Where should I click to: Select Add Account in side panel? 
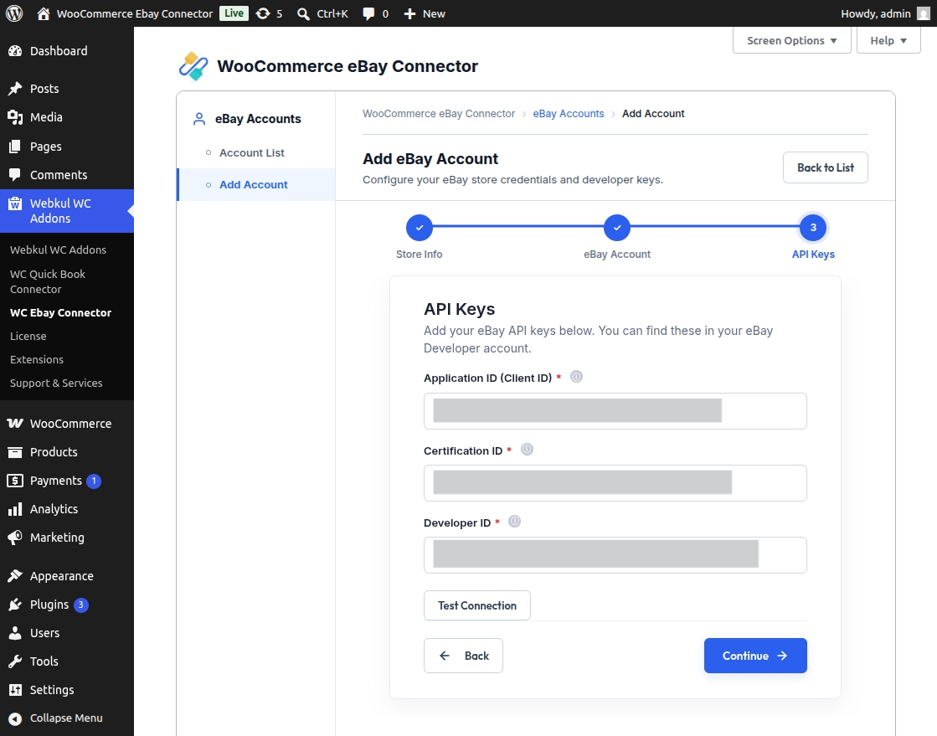(255, 184)
